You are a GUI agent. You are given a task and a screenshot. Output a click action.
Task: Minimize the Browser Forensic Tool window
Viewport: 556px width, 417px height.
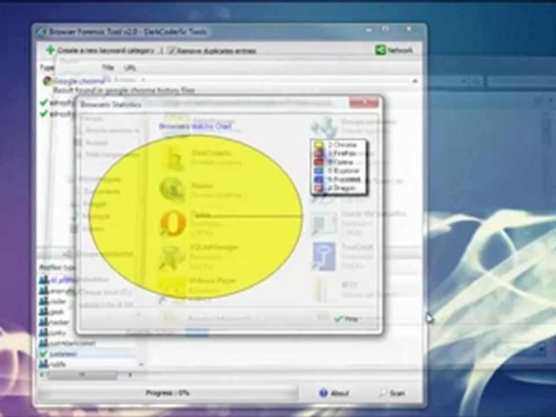tap(369, 30)
